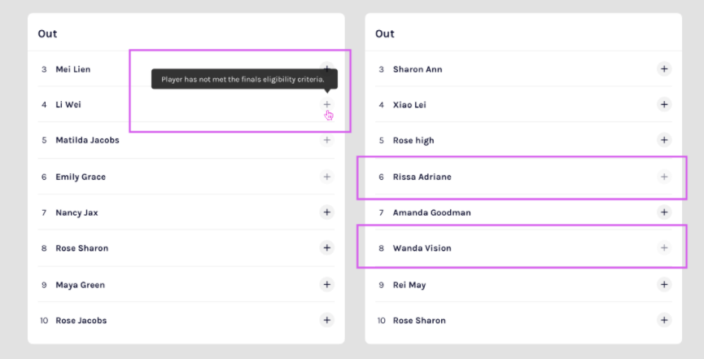Click the plus icon beside Maya Green
This screenshot has height=359, width=704.
326,285
